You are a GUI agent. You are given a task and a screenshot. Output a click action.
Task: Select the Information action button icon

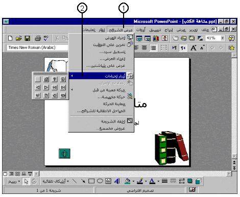coord(63,79)
